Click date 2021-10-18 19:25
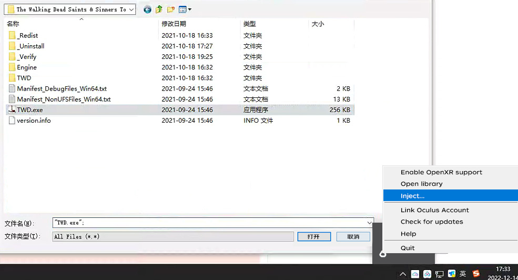The height and width of the screenshot is (280, 518). 187,56
